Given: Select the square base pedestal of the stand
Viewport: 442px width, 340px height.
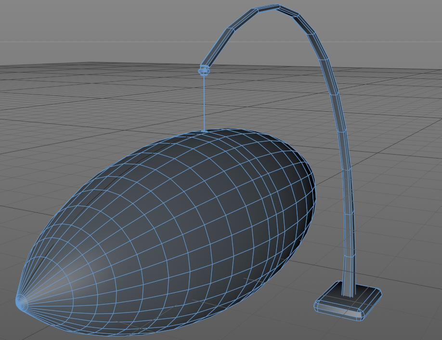Looking at the screenshot, I should 349,299.
